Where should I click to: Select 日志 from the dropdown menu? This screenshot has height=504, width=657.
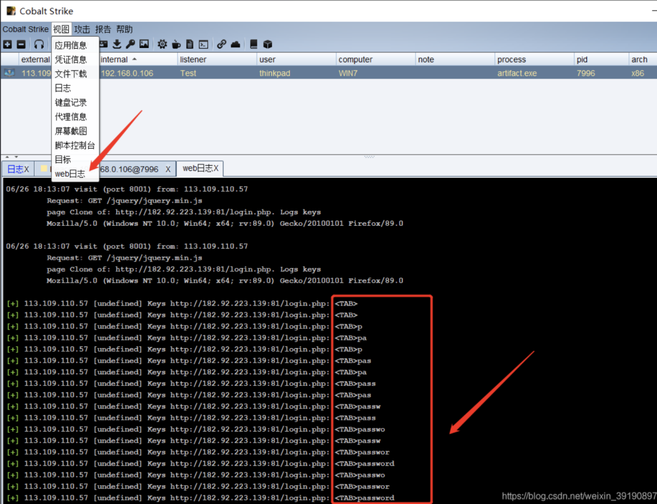coord(63,88)
